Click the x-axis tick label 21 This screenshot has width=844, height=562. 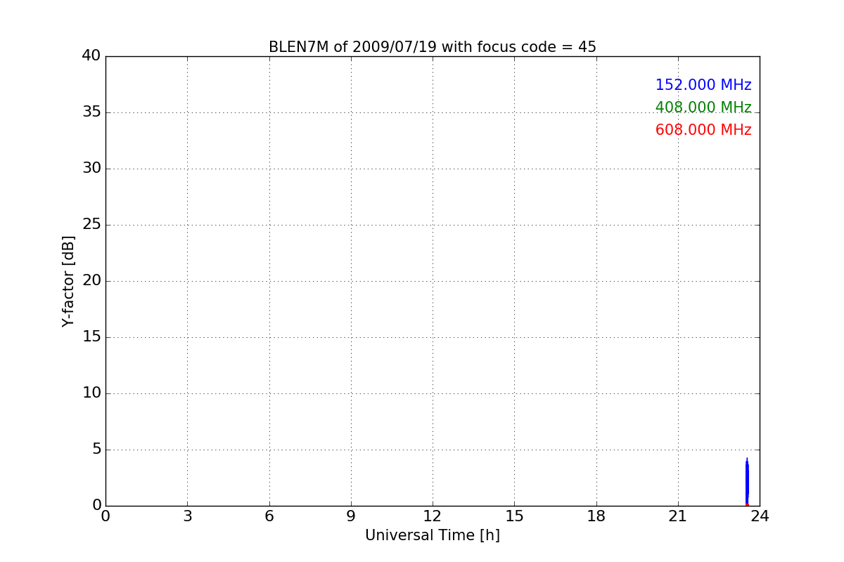[x=678, y=516]
